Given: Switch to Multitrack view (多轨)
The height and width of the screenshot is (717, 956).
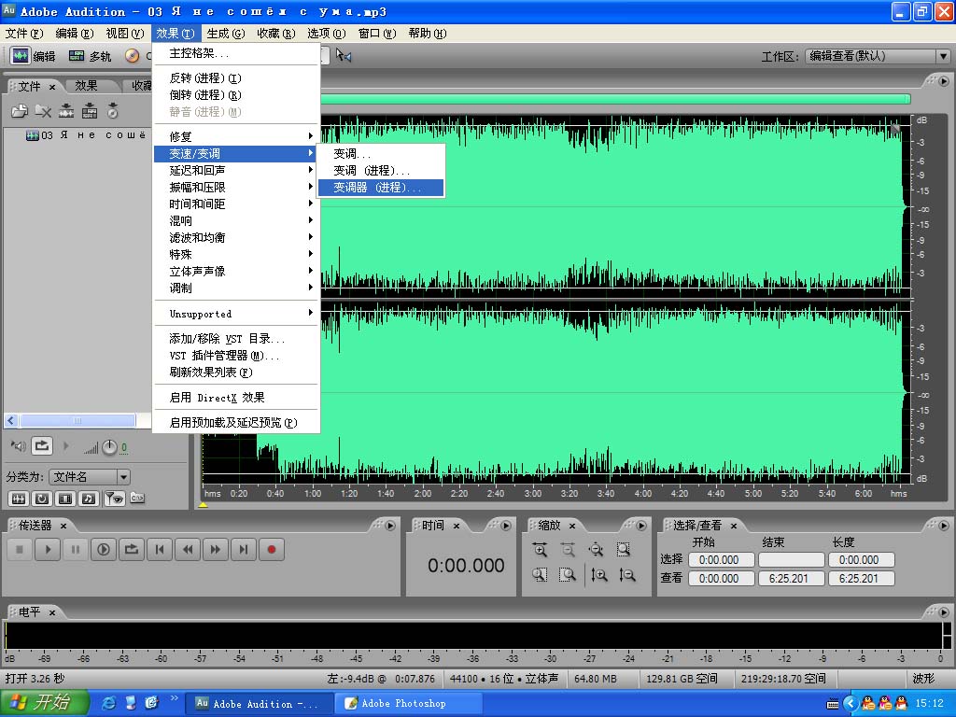Looking at the screenshot, I should pyautogui.click(x=90, y=56).
